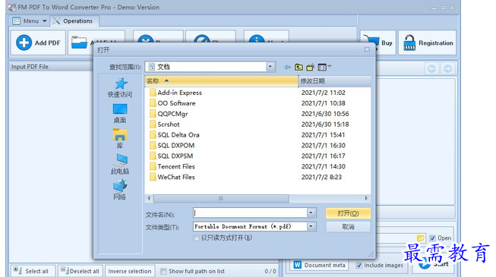The image size is (496, 277).
Task: Select 此电脑 This PC sidebar icon
Action: [120, 164]
